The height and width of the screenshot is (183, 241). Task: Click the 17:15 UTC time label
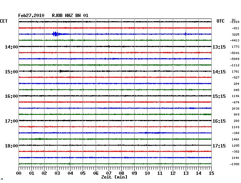pos(219,146)
